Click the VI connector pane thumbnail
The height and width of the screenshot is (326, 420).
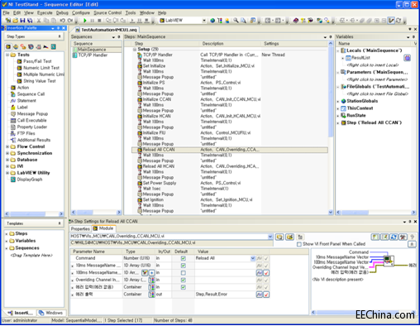pos(389,261)
